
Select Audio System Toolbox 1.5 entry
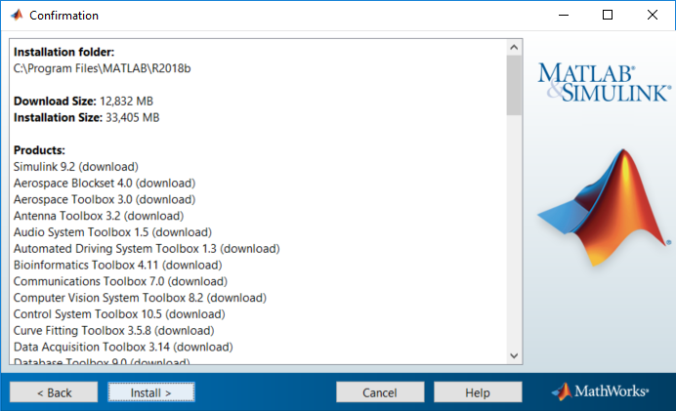click(112, 232)
